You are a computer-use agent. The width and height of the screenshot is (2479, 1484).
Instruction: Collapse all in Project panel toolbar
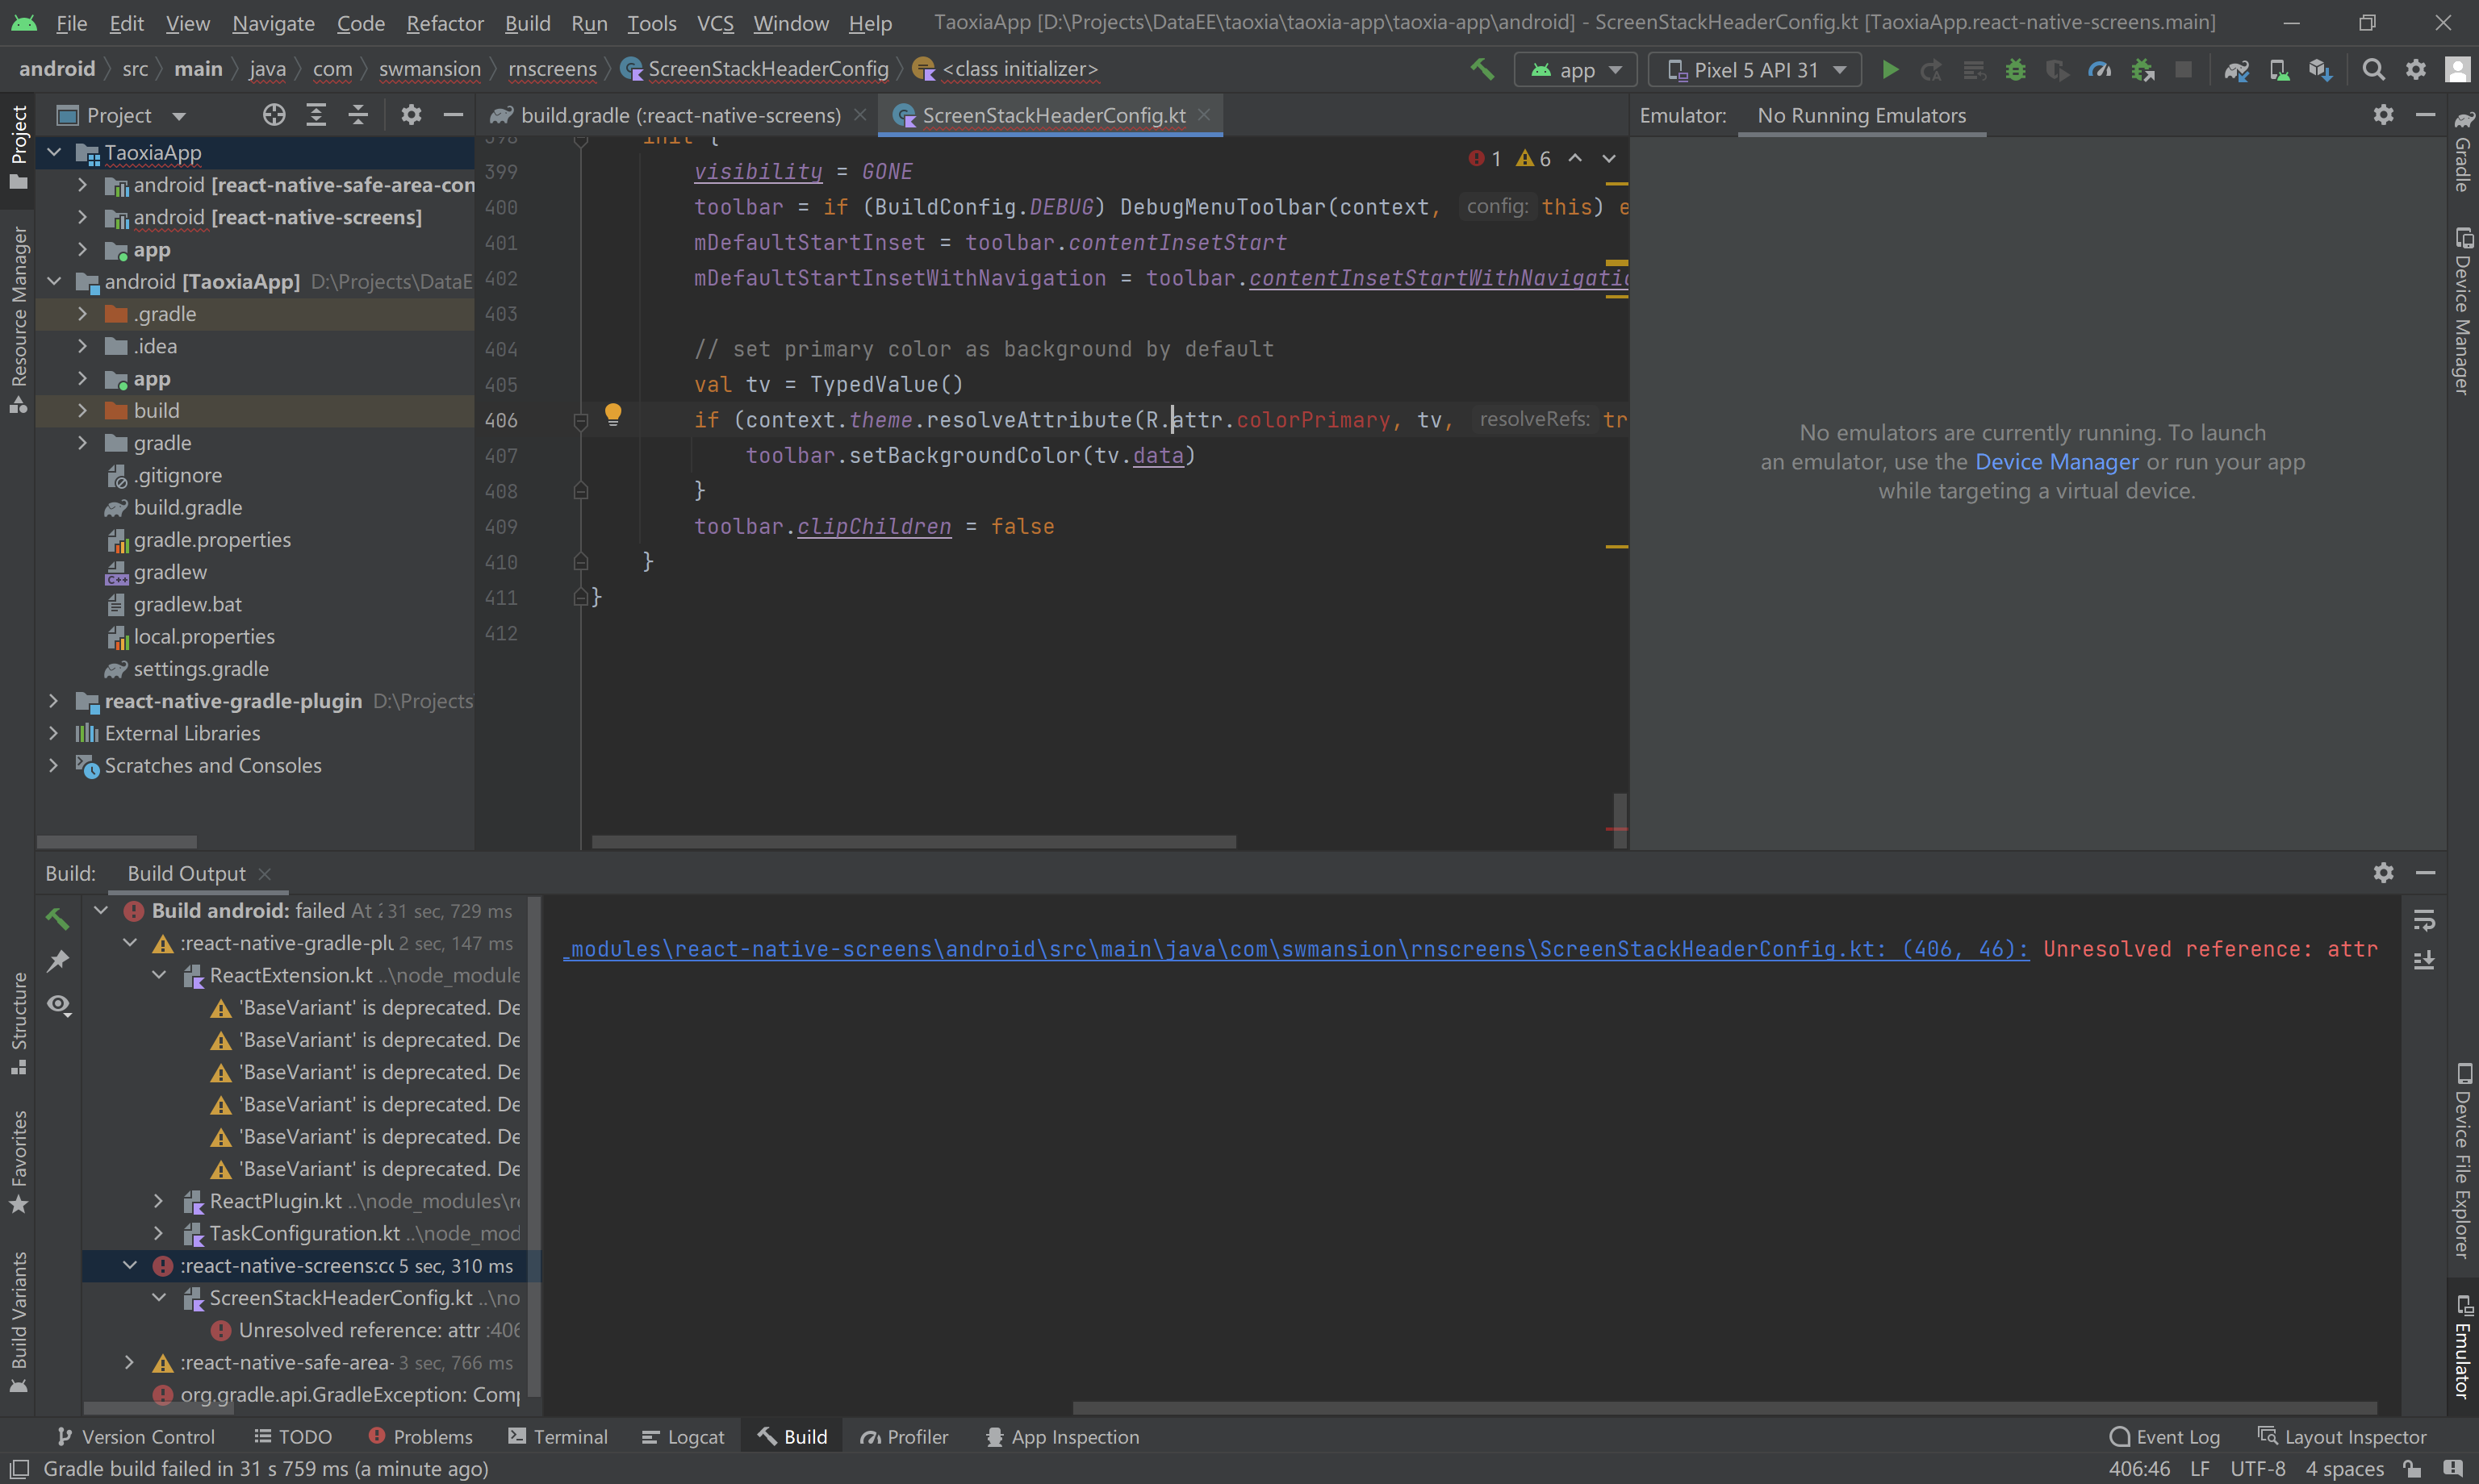(357, 115)
